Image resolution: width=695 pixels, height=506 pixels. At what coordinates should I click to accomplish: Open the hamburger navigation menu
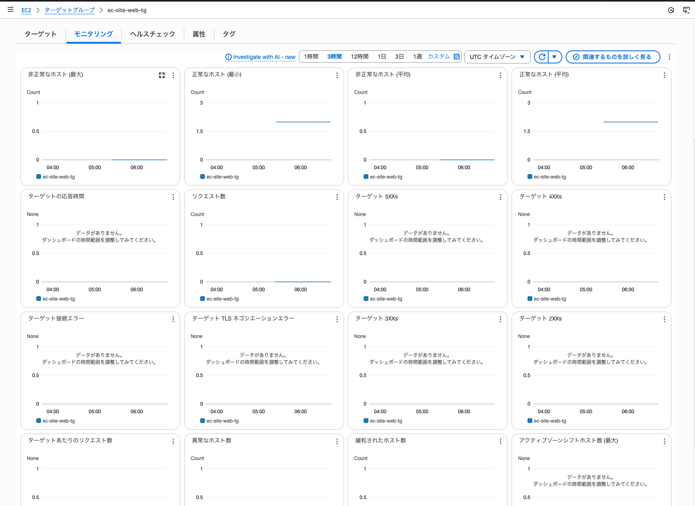(11, 9)
